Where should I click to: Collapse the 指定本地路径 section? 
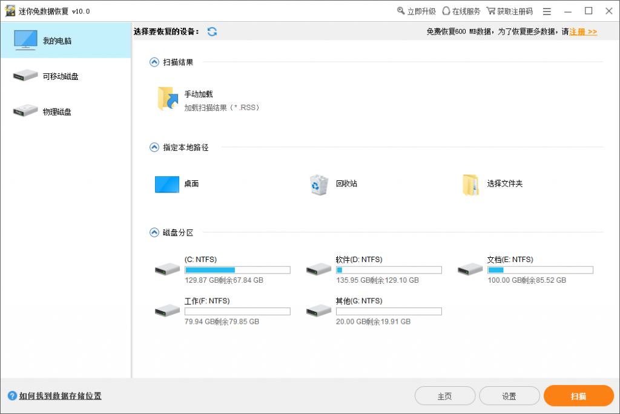(x=154, y=148)
